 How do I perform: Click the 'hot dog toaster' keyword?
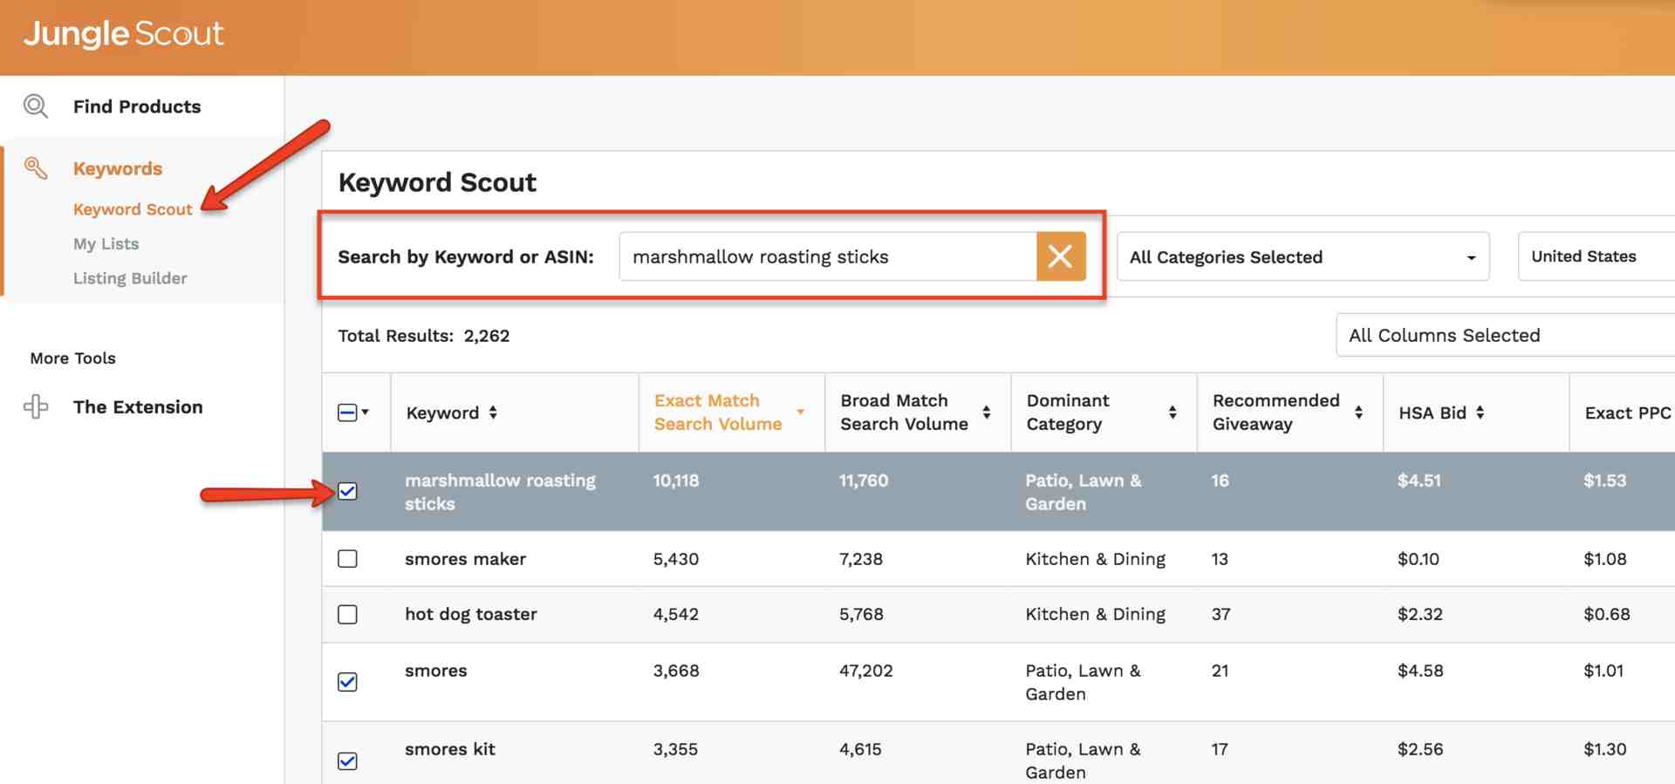tap(471, 614)
